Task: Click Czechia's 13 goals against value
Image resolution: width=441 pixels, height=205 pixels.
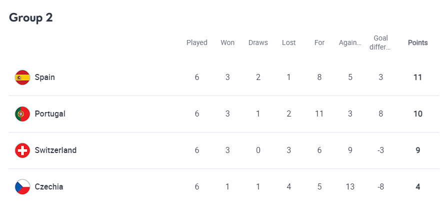Action: click(x=350, y=187)
